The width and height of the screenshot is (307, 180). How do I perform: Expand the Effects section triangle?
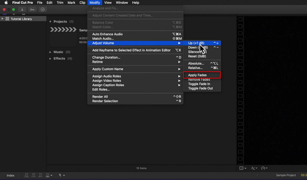(x=50, y=59)
